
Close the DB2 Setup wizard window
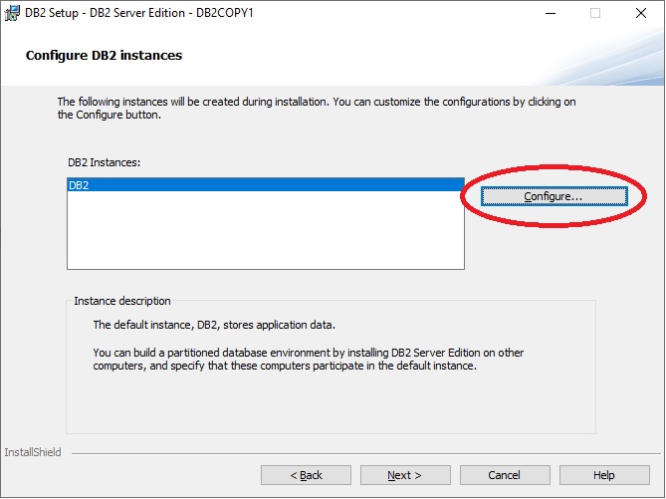tap(641, 13)
